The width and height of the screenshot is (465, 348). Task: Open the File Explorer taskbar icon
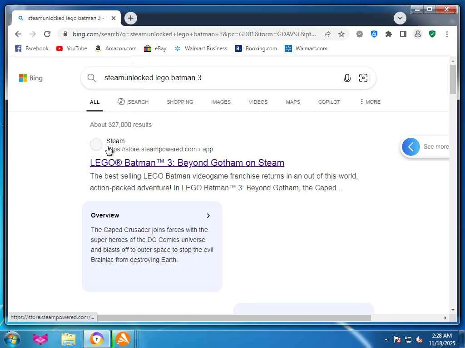[x=69, y=339]
